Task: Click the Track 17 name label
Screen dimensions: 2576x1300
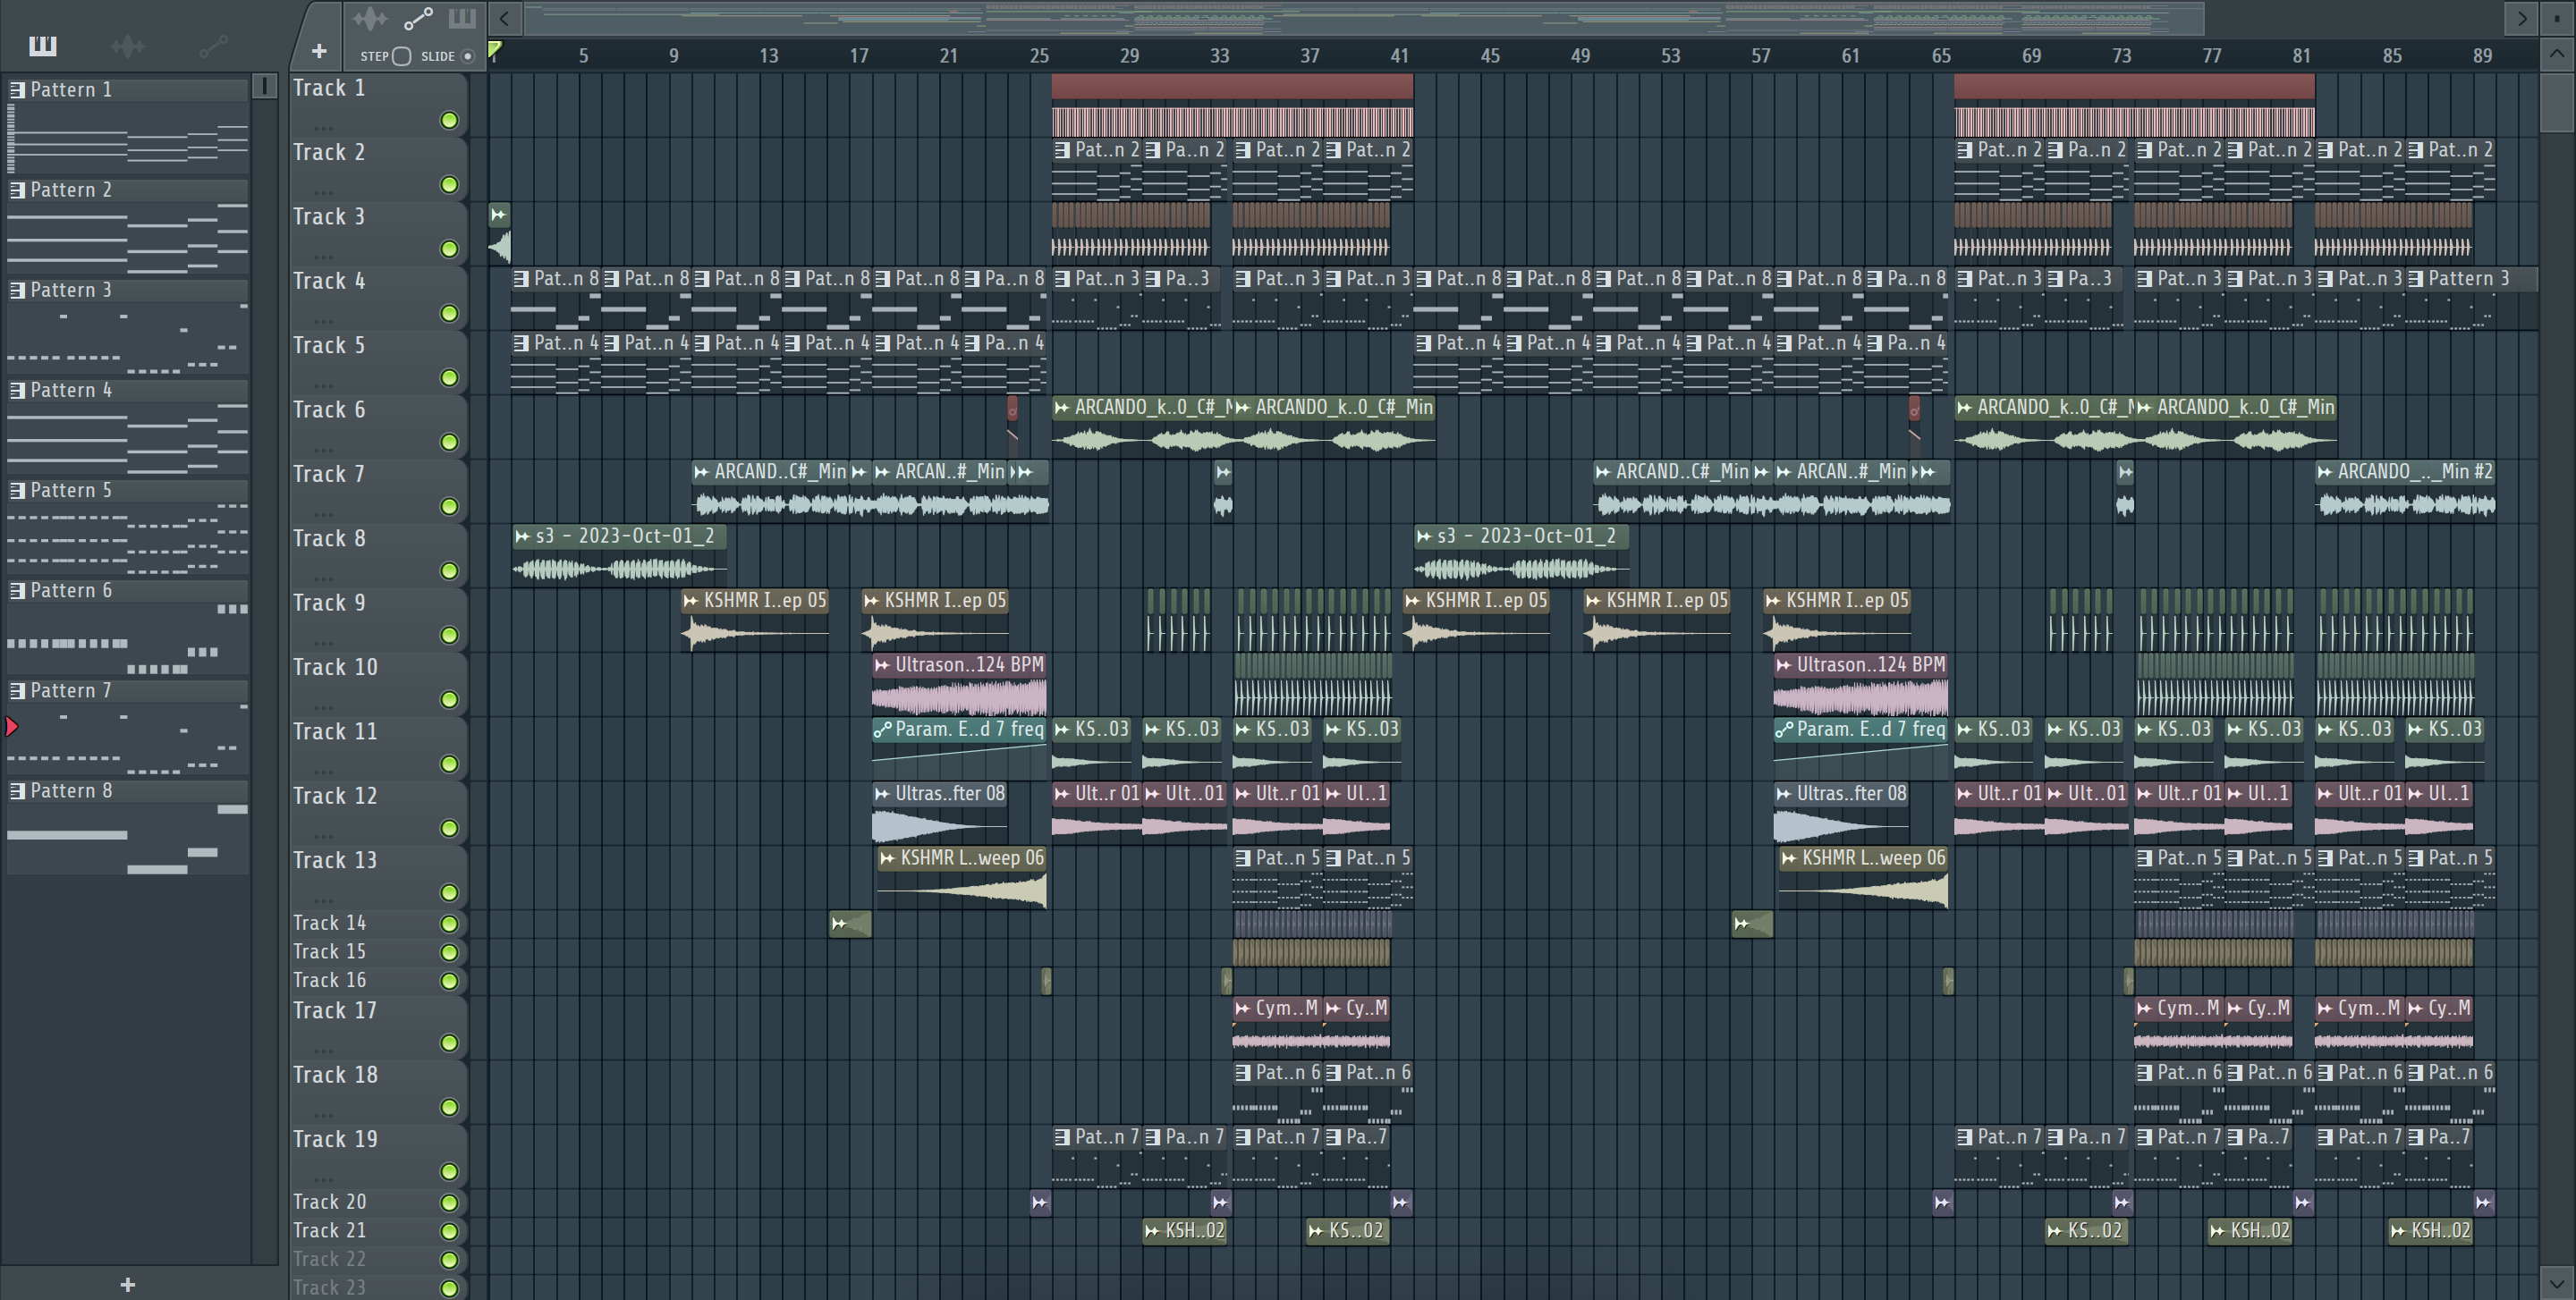Action: [x=335, y=1010]
